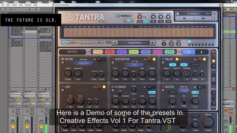Open the preset bank name field
The width and height of the screenshot is (237, 133).
pos(193,14)
